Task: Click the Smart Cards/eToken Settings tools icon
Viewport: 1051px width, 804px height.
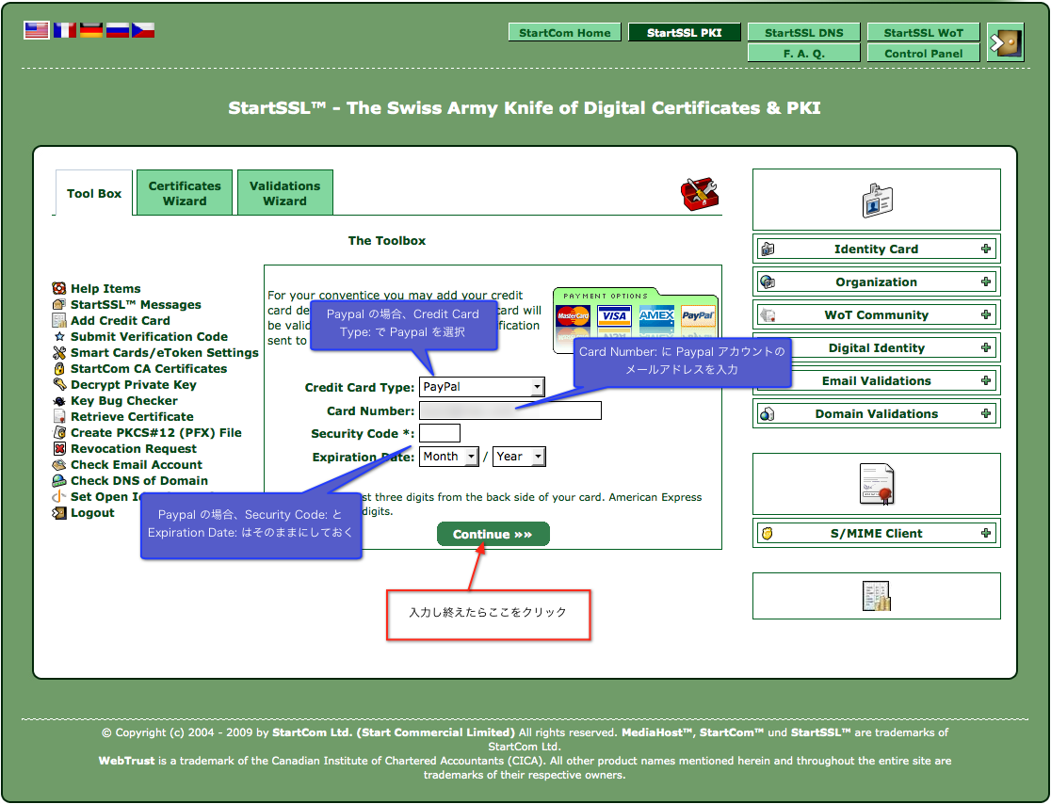Action: [59, 352]
